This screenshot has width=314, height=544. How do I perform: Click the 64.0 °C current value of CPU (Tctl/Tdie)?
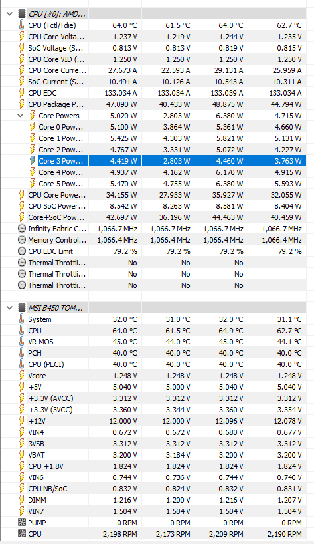pyautogui.click(x=125, y=25)
